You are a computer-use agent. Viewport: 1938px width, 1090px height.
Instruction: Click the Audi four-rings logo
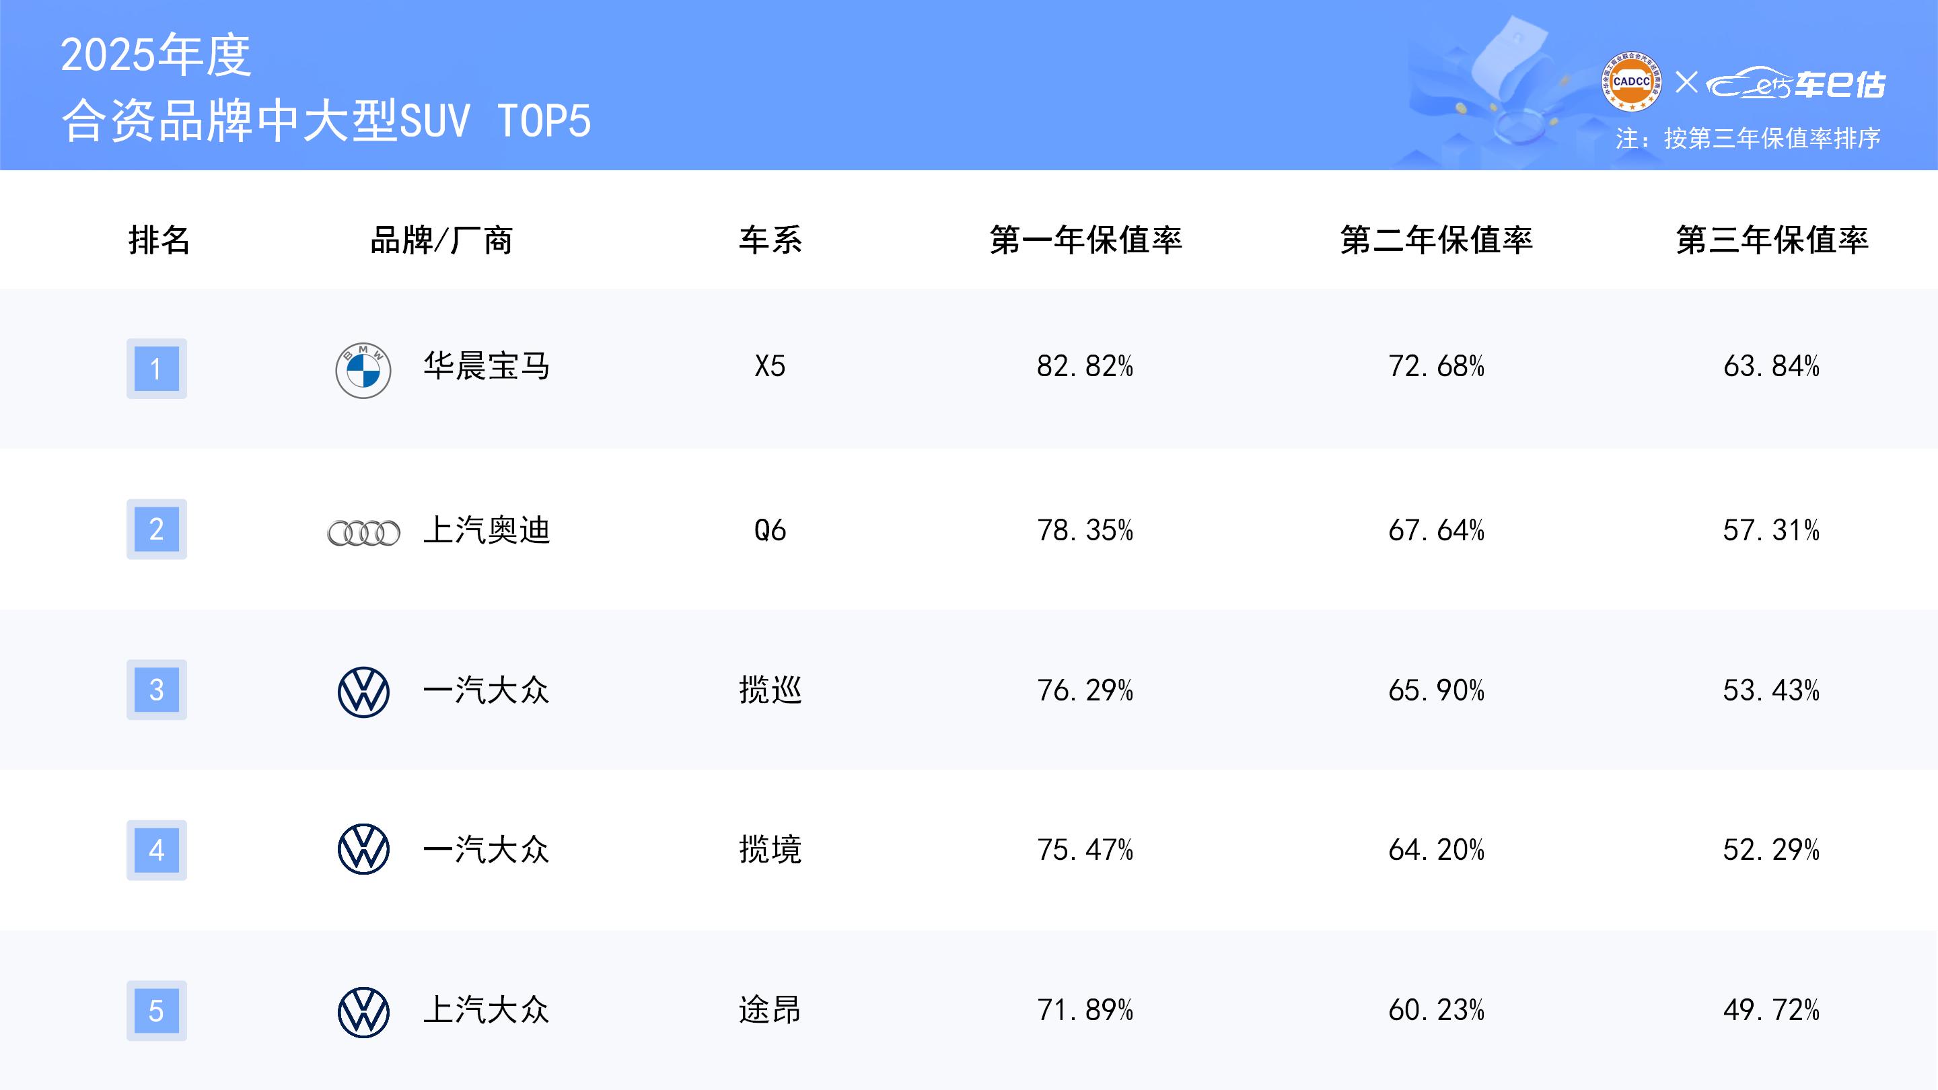point(363,533)
